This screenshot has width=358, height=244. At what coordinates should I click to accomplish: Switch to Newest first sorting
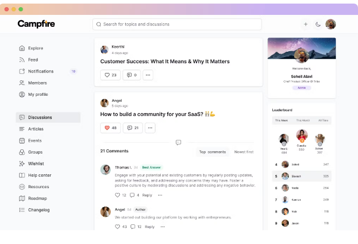[x=244, y=152]
